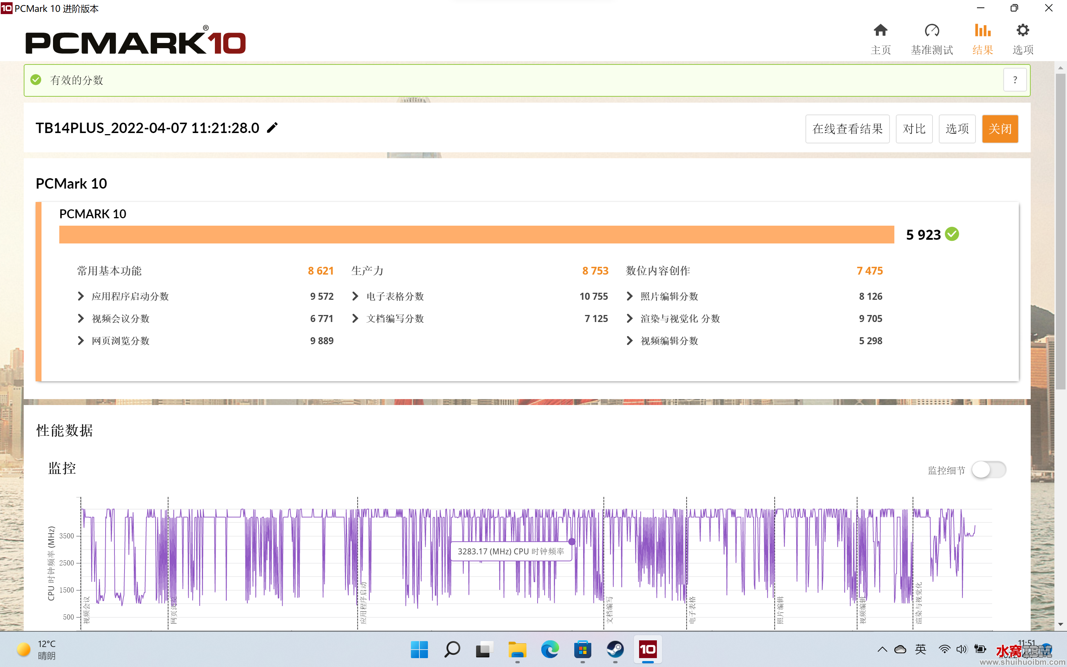Screen dimensions: 1067x667
Task: Open the 基准测试 benchmark gauge icon
Action: click(932, 30)
